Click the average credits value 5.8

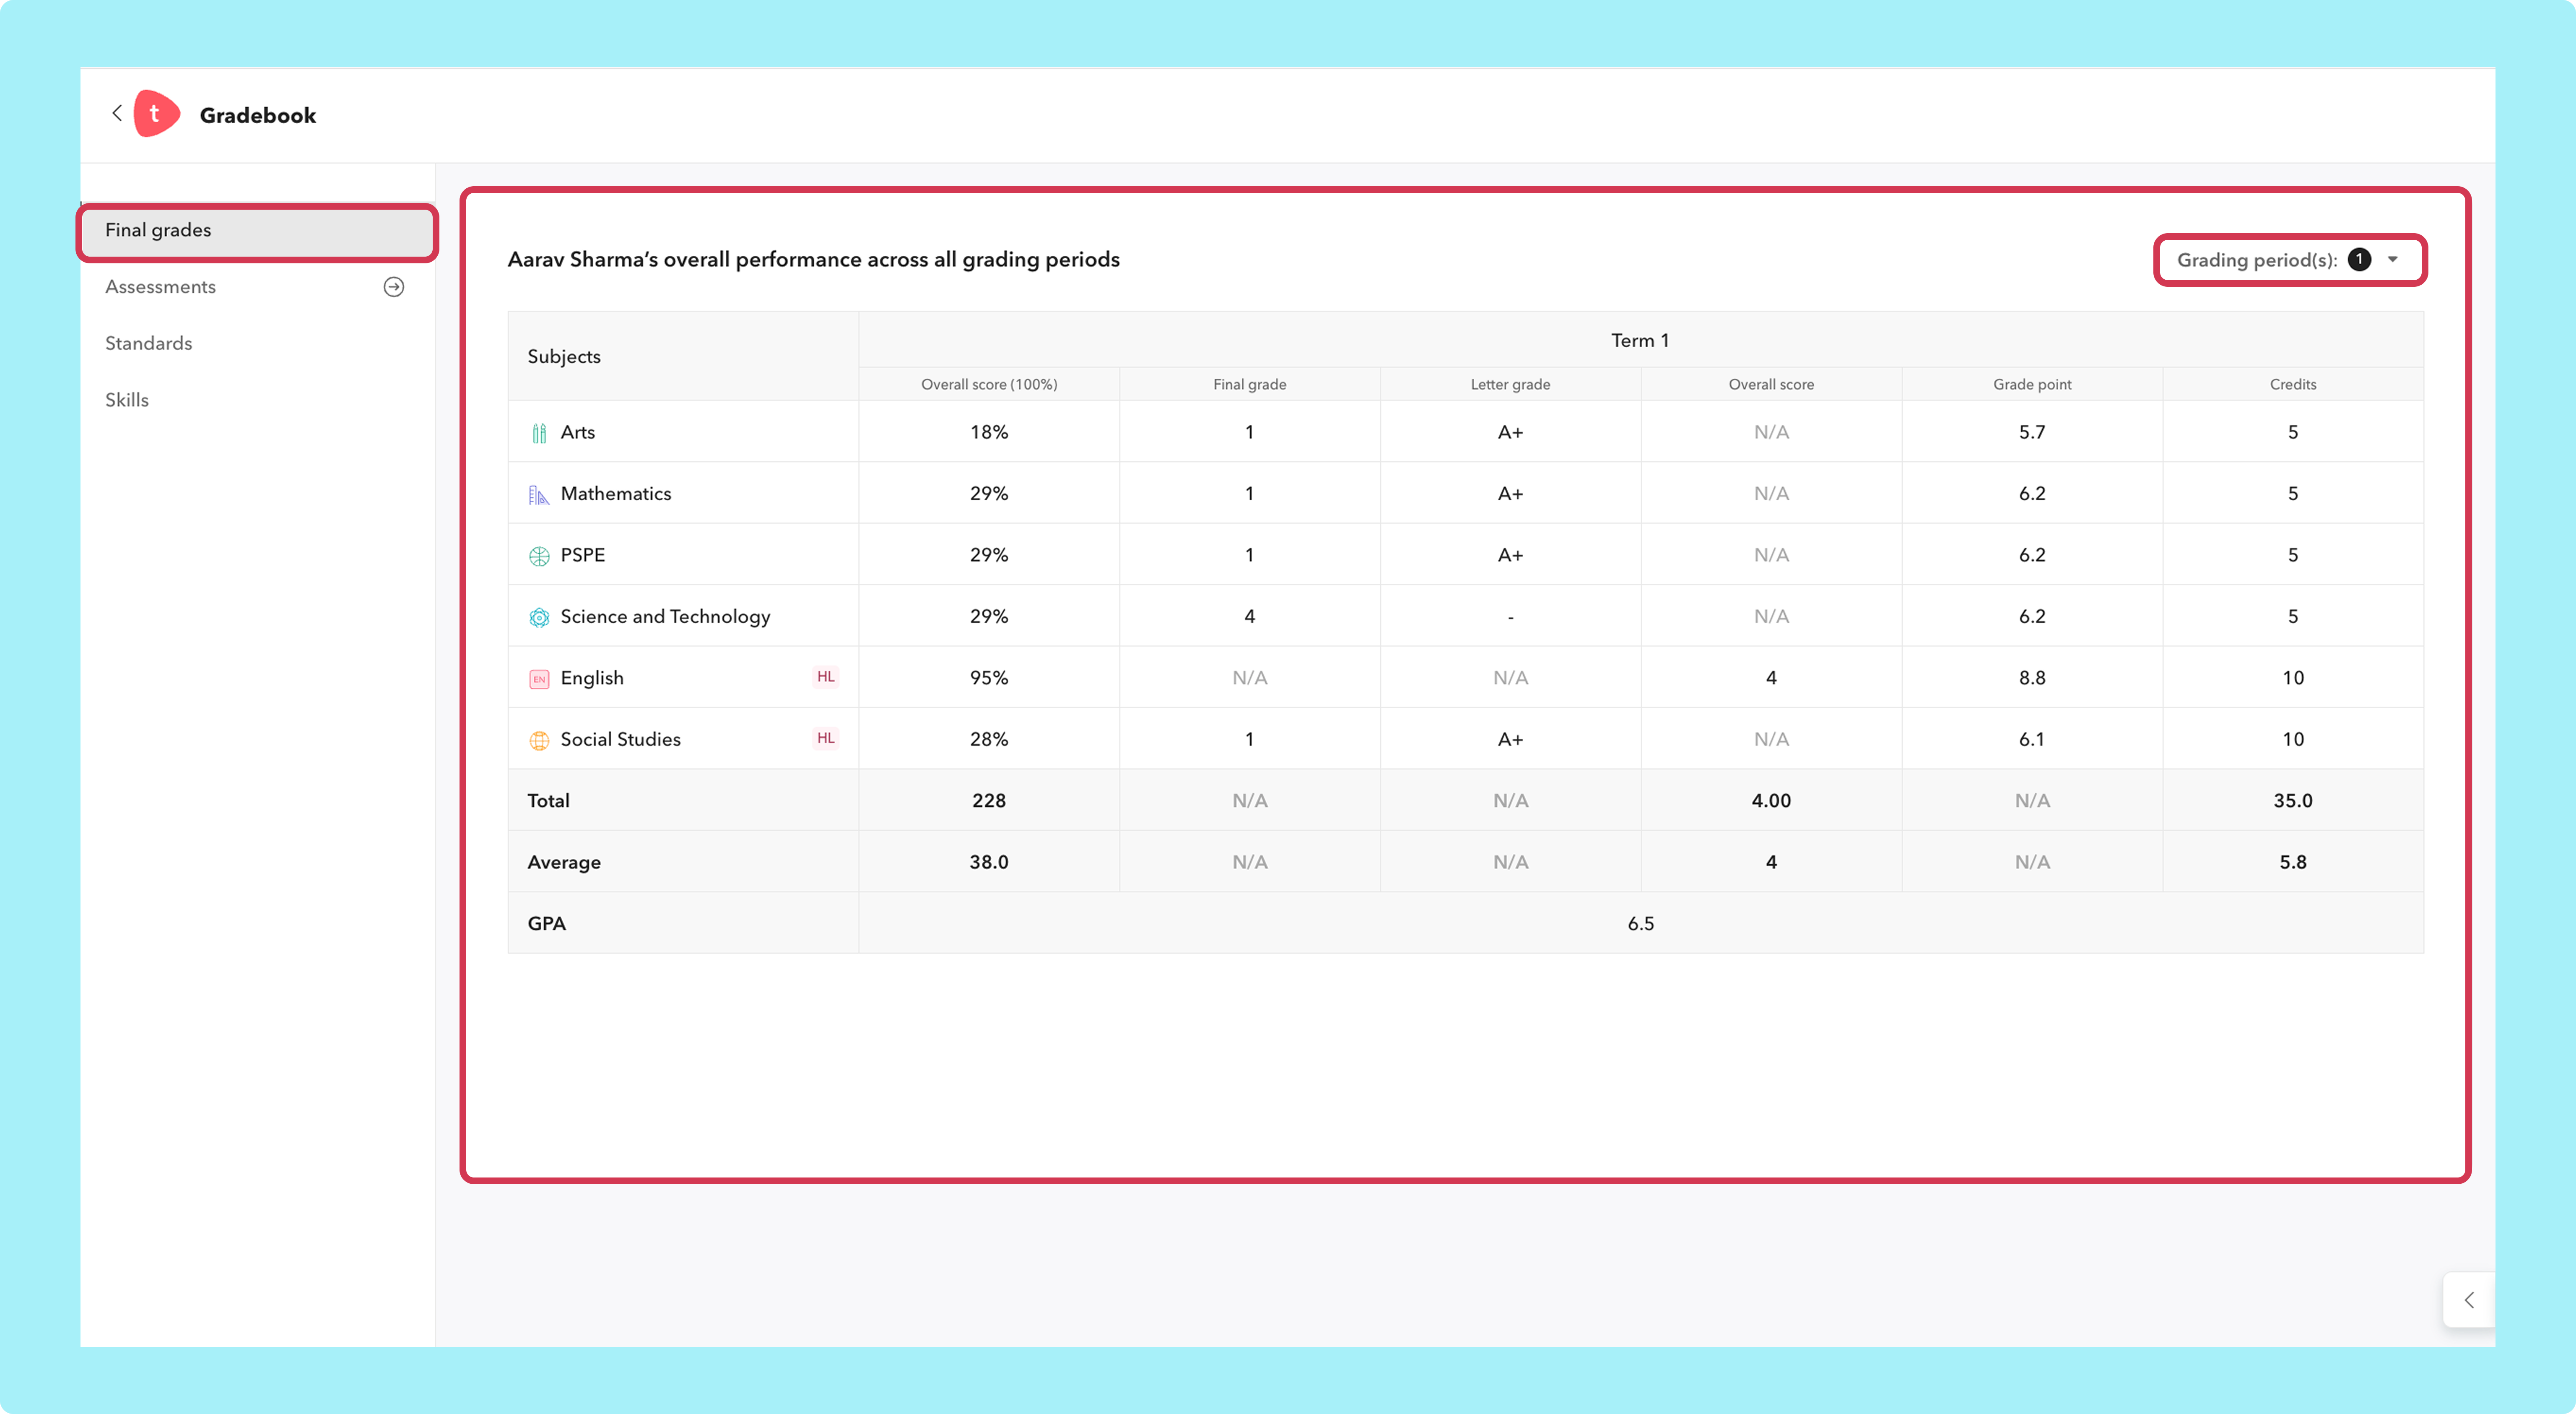(2293, 862)
